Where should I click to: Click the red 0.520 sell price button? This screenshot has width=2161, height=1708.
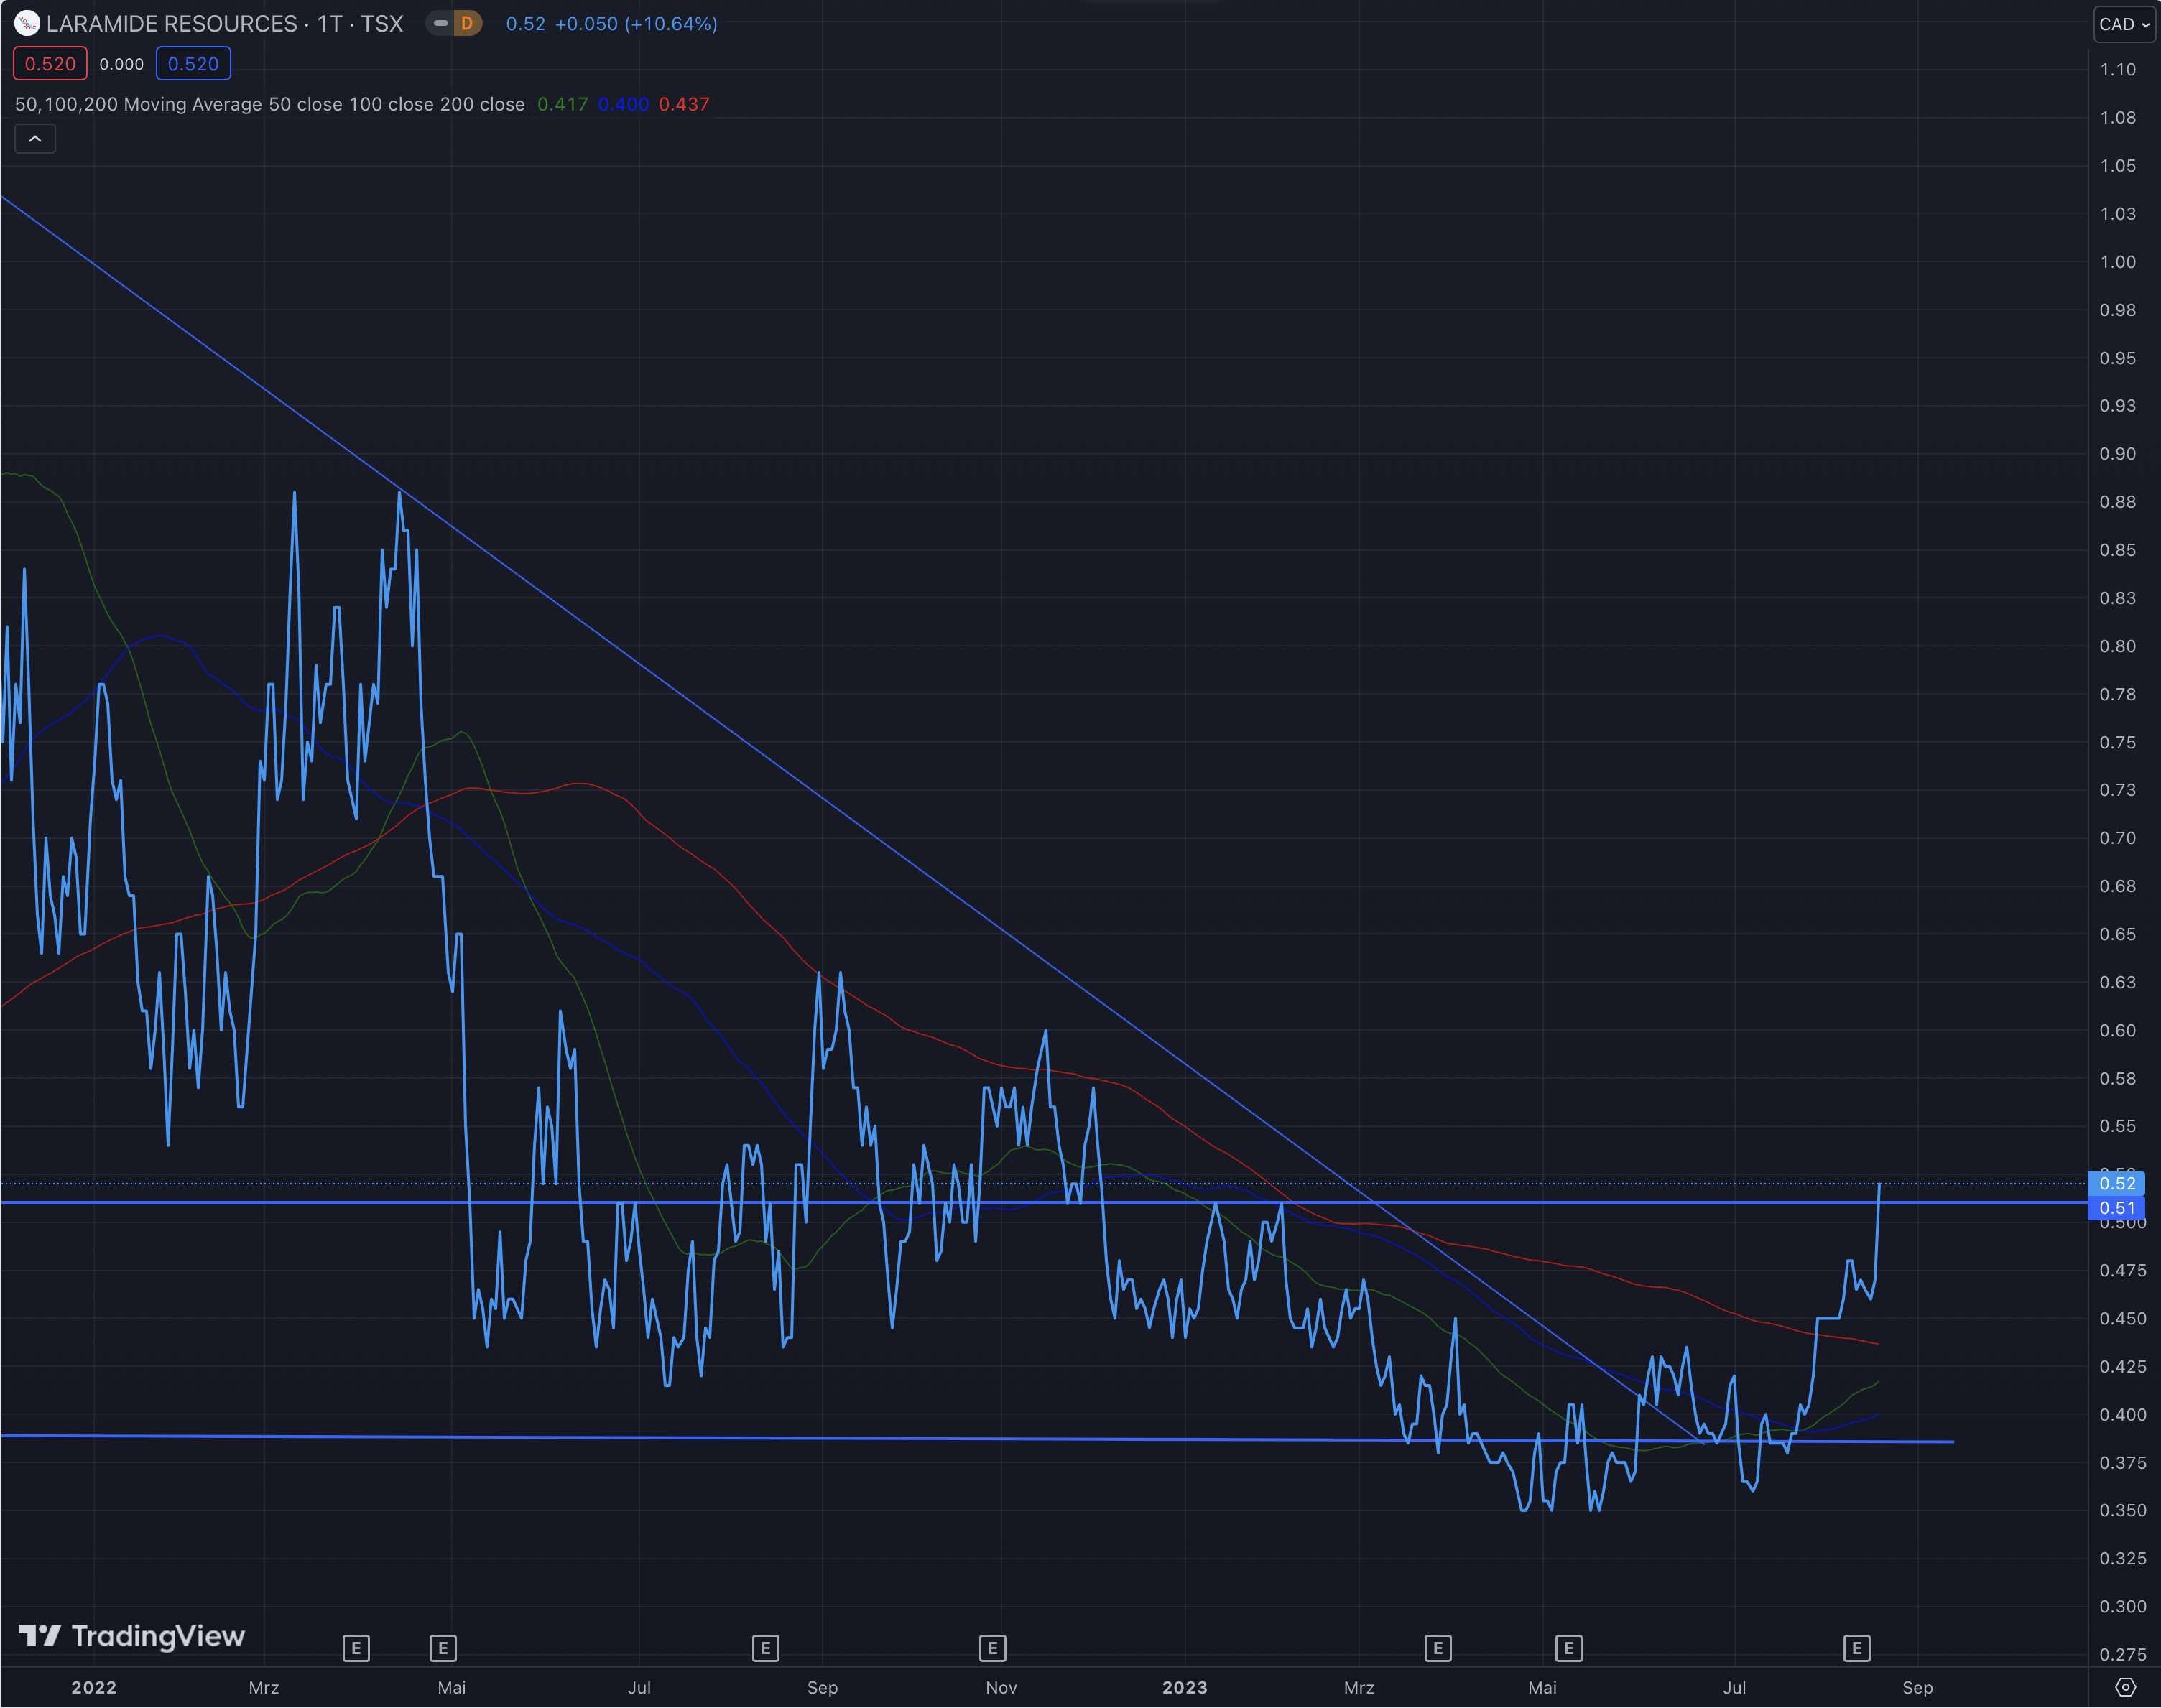[50, 64]
